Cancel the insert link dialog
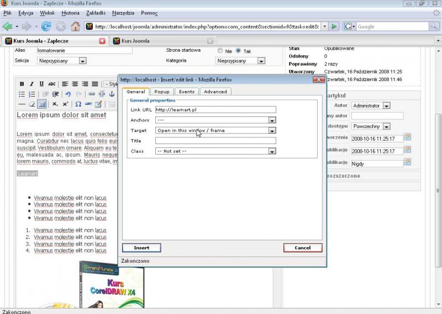The image size is (442, 314). pyautogui.click(x=302, y=248)
